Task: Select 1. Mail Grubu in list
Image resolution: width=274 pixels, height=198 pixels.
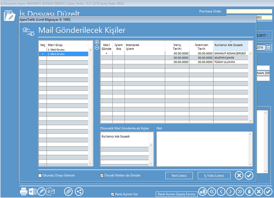Action: pyautogui.click(x=56, y=50)
